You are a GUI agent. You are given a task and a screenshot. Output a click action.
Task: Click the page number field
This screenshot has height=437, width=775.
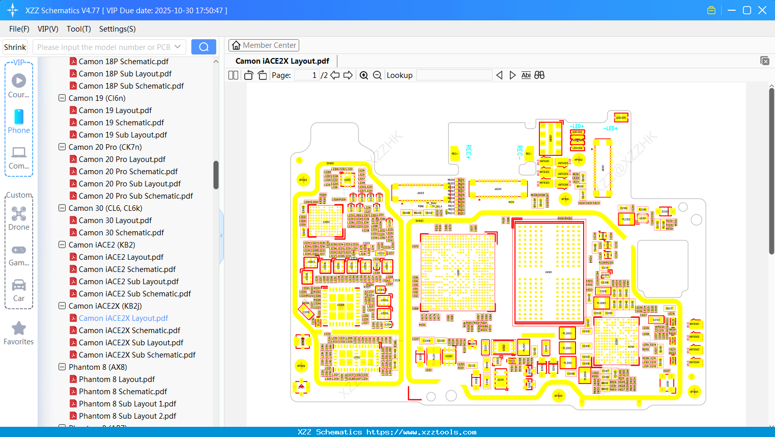(x=307, y=75)
